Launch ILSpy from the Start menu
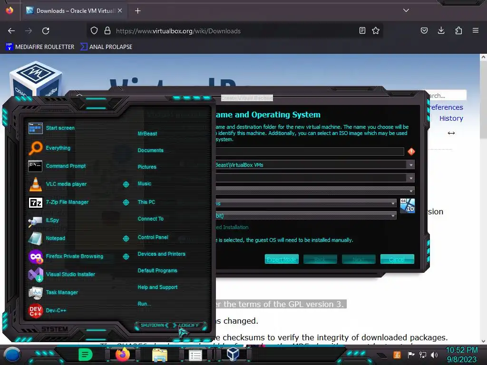Screen dimensions: 487x365 (35, 221)
